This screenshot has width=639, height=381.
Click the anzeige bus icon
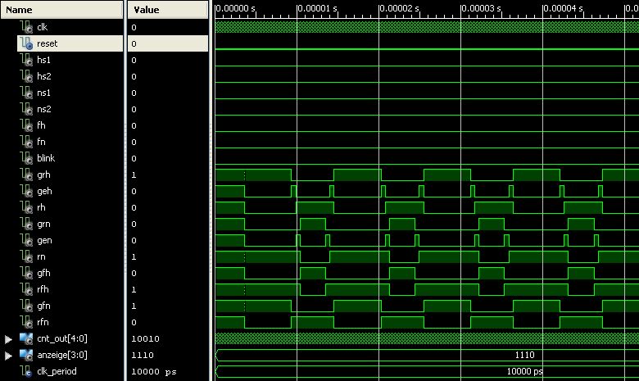click(25, 355)
